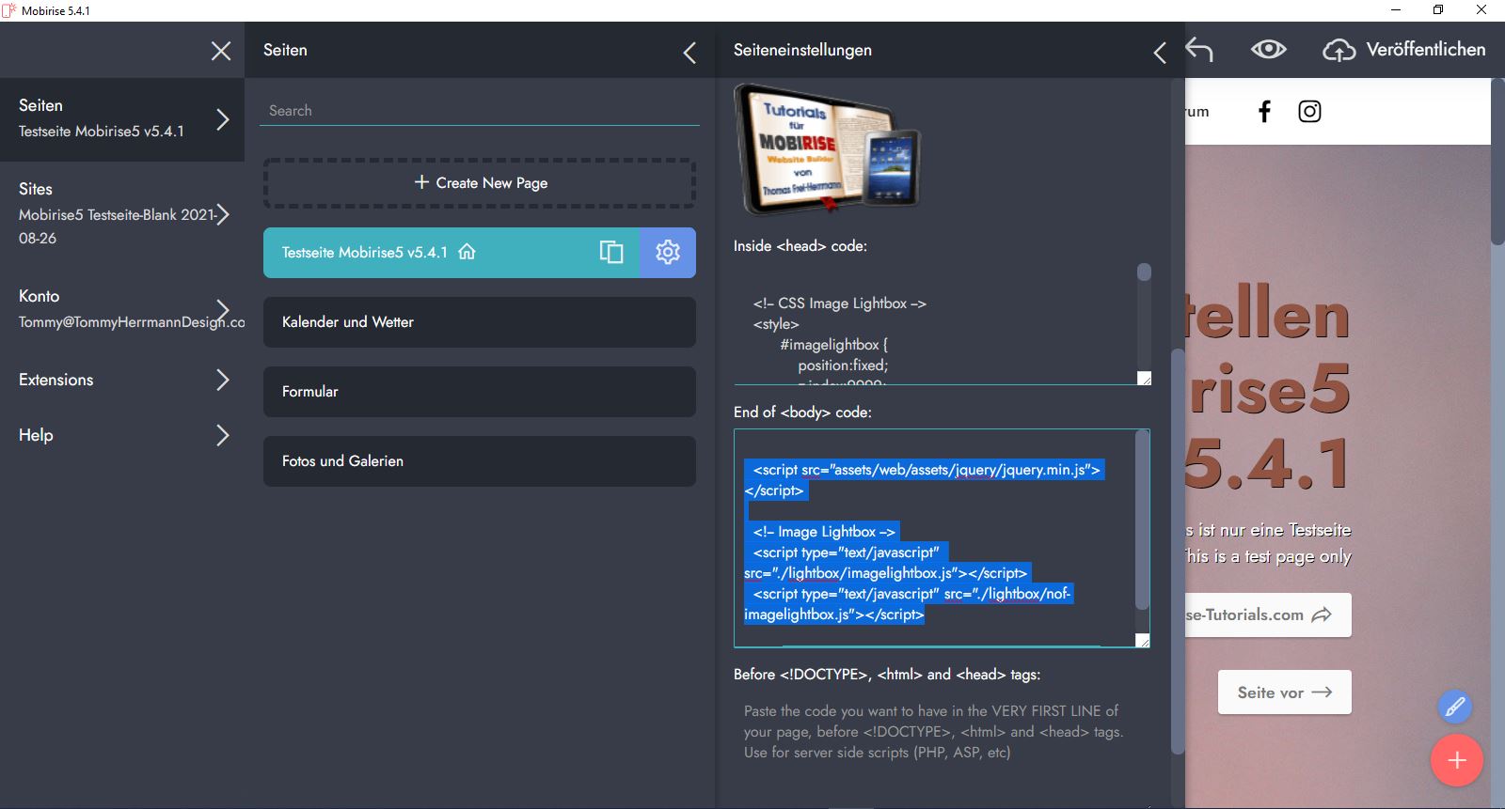The height and width of the screenshot is (809, 1505).
Task: Collapse the Seiteneinstellungen panel chevron
Action: click(x=1160, y=53)
